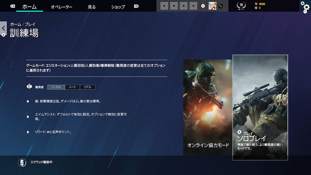This screenshot has height=175, width=311.
Task: Open the 見る tab
Action: tap(92, 7)
